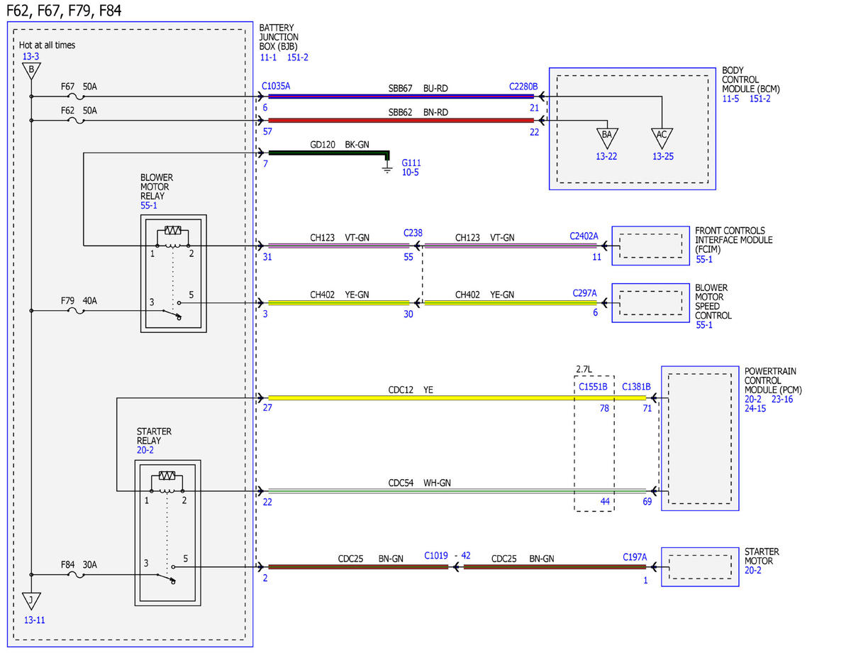Click the 55-1 link under Blower Motor Relay
The image size is (851, 658).
pyautogui.click(x=149, y=205)
